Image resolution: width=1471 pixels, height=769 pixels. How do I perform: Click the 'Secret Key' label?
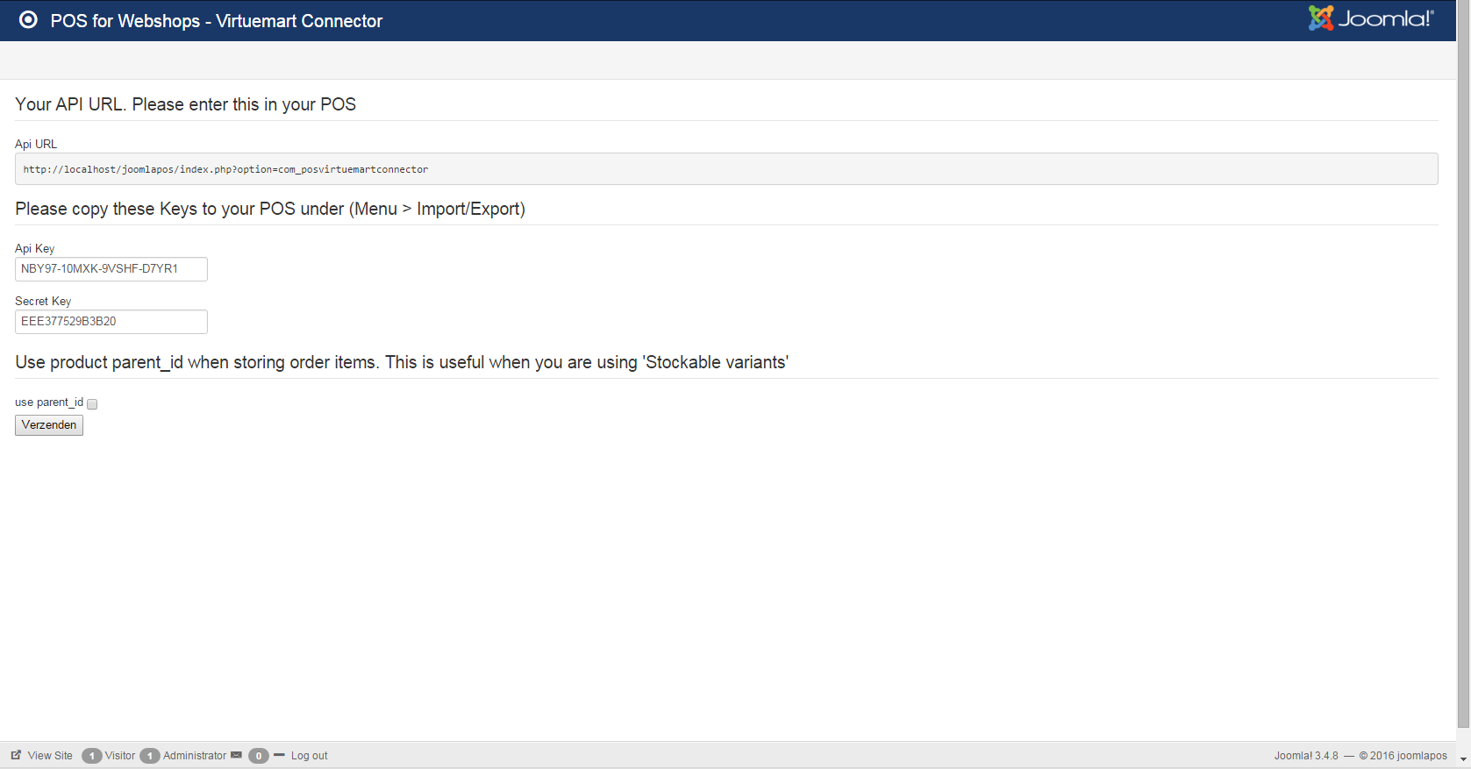(x=43, y=302)
